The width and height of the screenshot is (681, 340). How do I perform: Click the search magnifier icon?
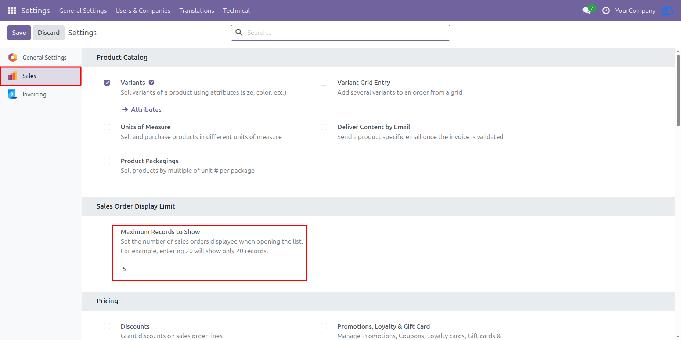(x=239, y=32)
